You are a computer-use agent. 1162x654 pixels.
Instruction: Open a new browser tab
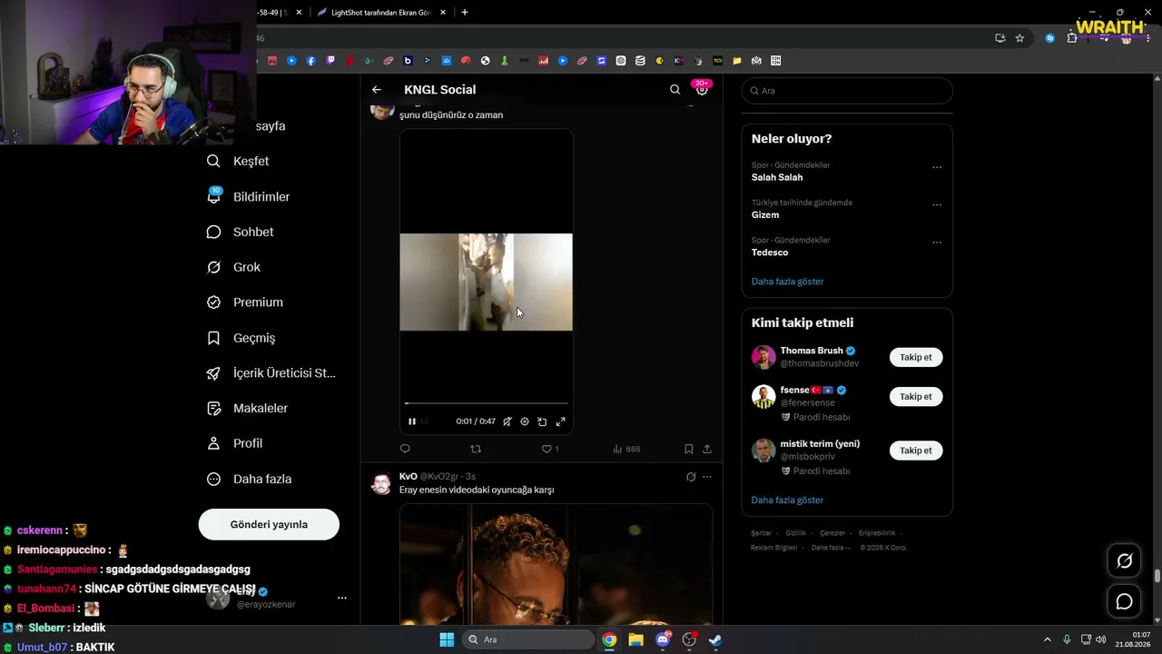point(465,13)
